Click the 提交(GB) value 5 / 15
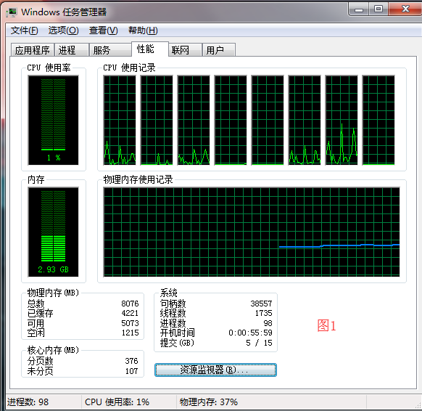 coord(259,343)
